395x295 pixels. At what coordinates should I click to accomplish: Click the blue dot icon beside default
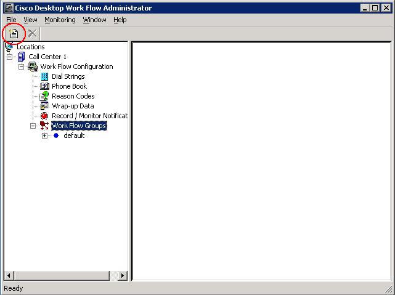click(x=56, y=135)
